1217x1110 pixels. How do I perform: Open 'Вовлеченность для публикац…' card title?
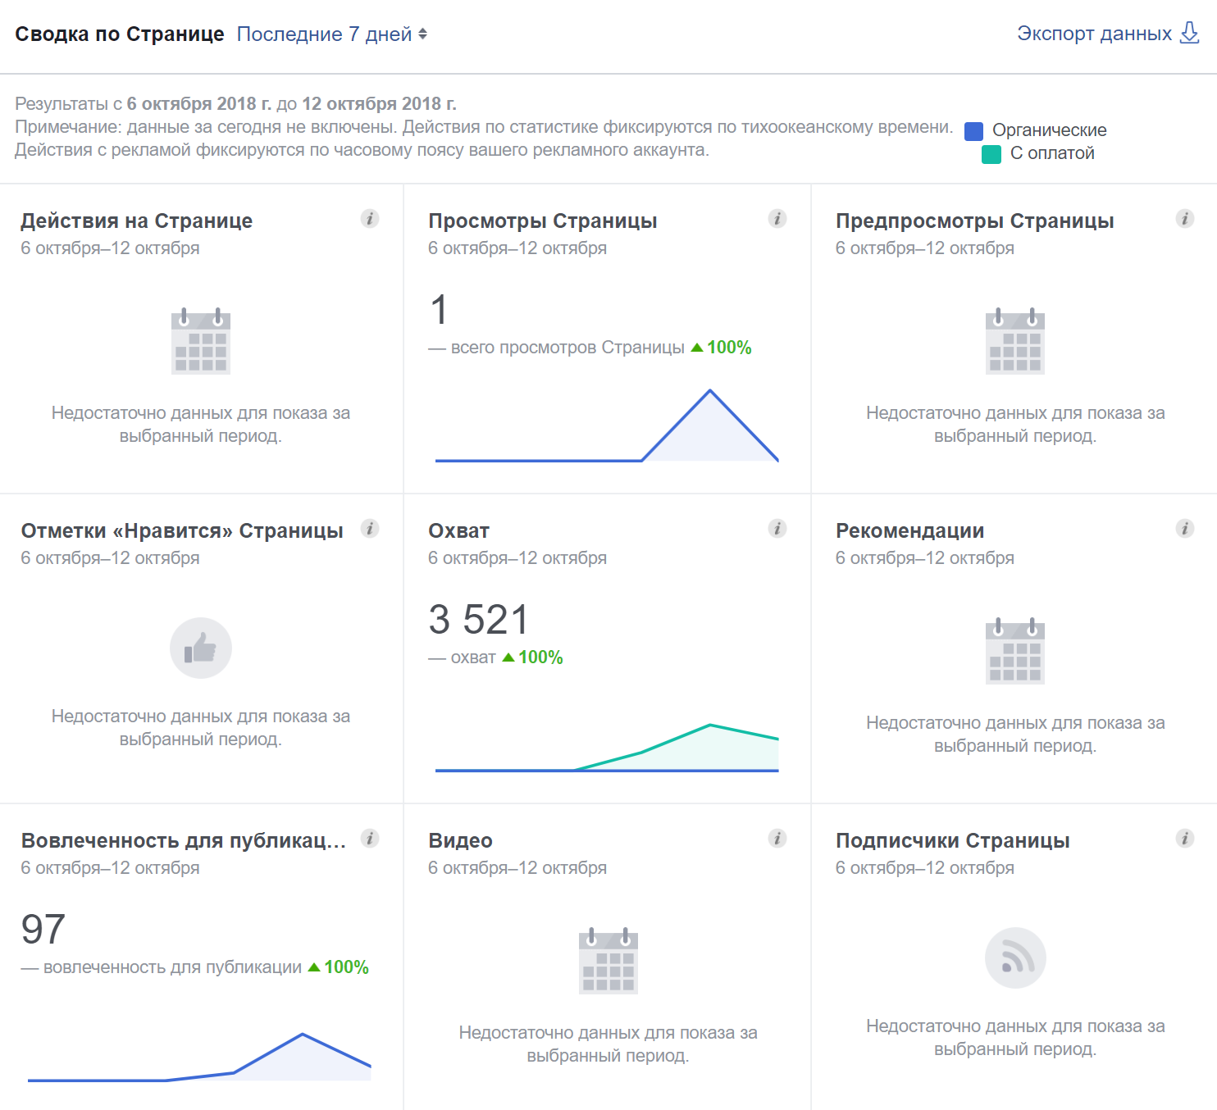point(184,841)
